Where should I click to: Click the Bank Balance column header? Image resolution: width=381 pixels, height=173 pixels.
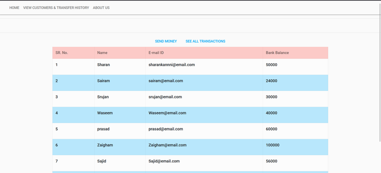[x=295, y=53]
